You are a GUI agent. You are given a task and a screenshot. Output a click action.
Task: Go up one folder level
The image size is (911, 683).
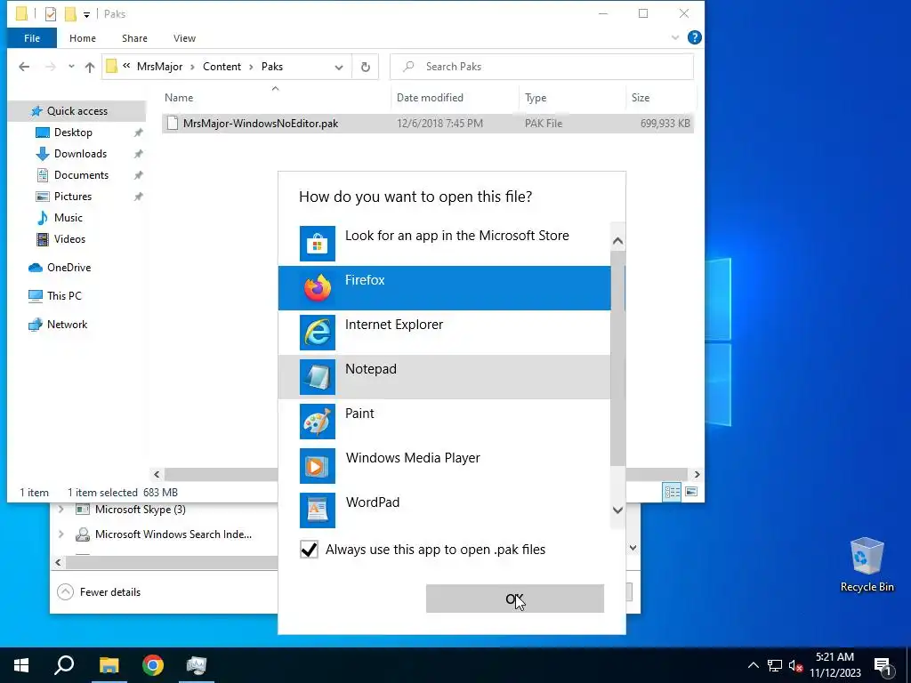click(x=90, y=67)
